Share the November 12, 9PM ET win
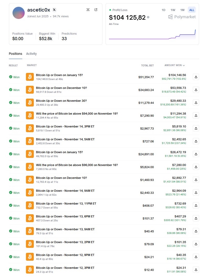The width and height of the screenshot is (208, 278). tap(196, 257)
